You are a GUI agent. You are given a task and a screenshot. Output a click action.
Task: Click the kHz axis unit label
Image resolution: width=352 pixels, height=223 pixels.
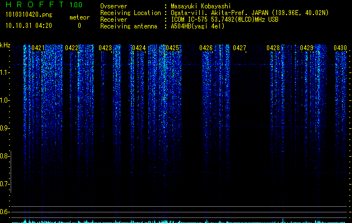(5, 45)
